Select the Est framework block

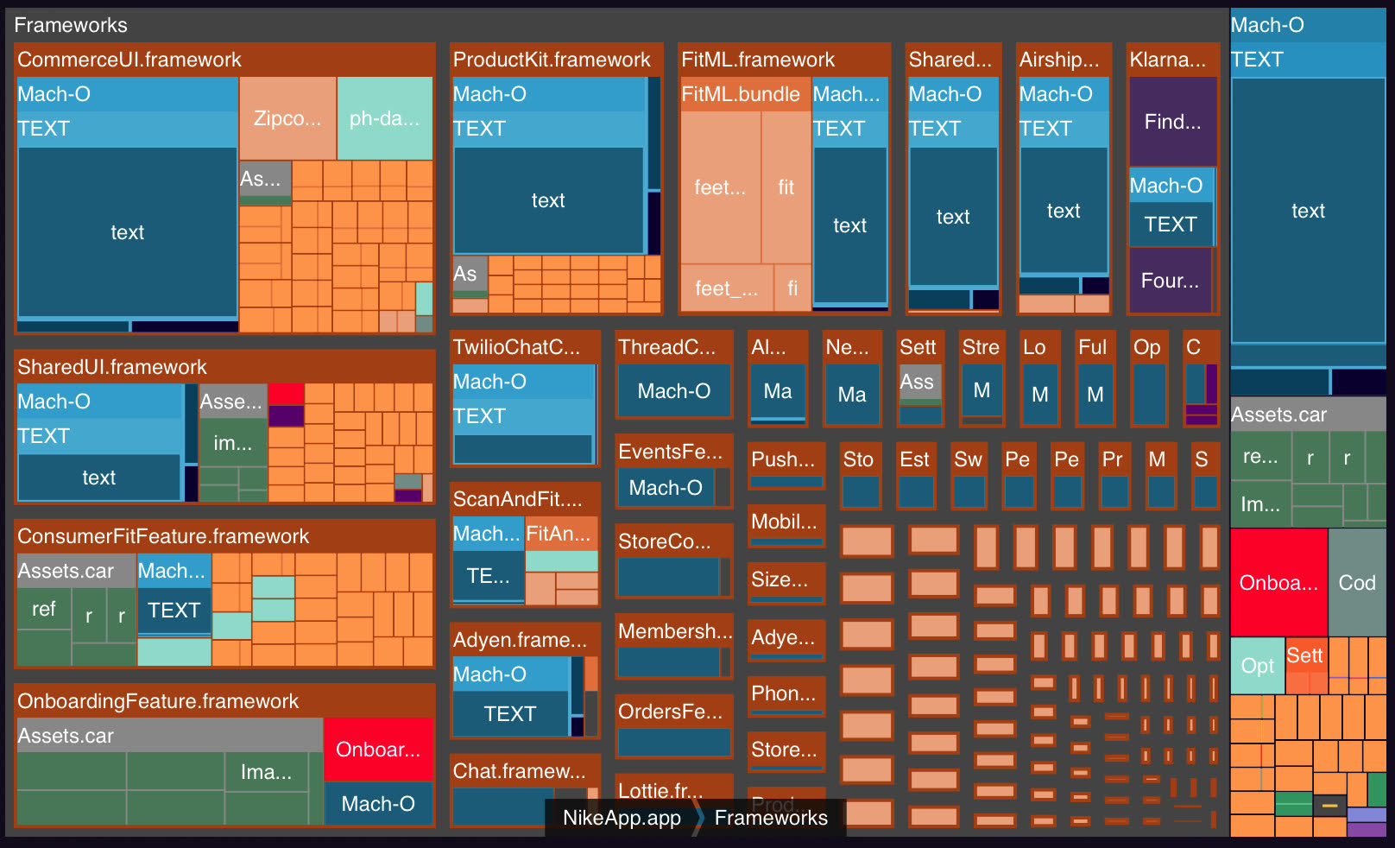point(916,477)
